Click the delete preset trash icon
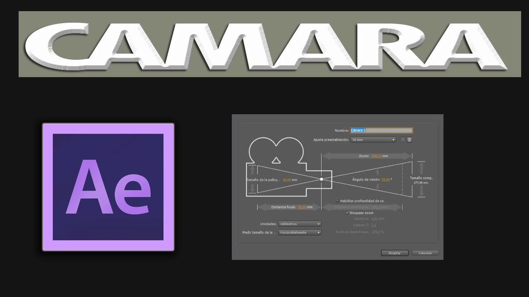Screen dimensions: 529x297 pos(409,140)
